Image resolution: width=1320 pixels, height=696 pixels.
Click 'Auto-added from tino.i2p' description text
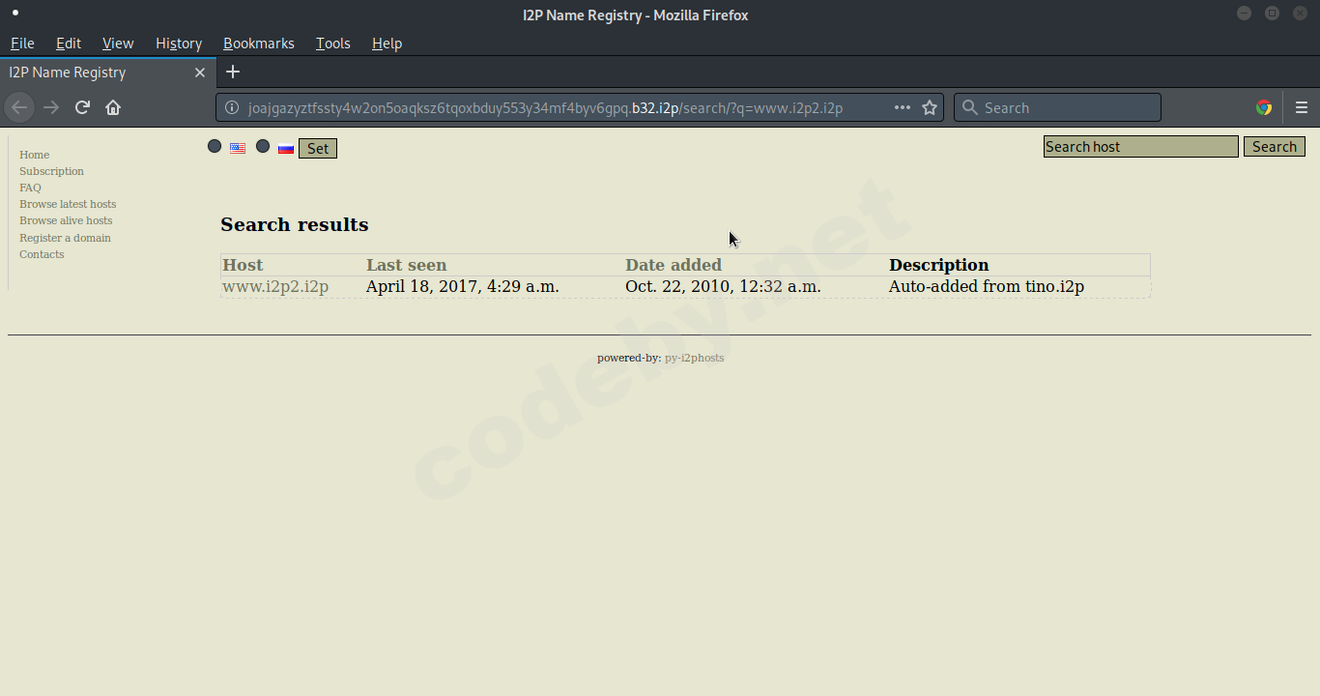pyautogui.click(x=987, y=286)
